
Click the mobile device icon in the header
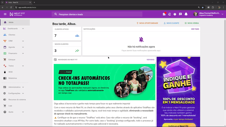(169, 14)
